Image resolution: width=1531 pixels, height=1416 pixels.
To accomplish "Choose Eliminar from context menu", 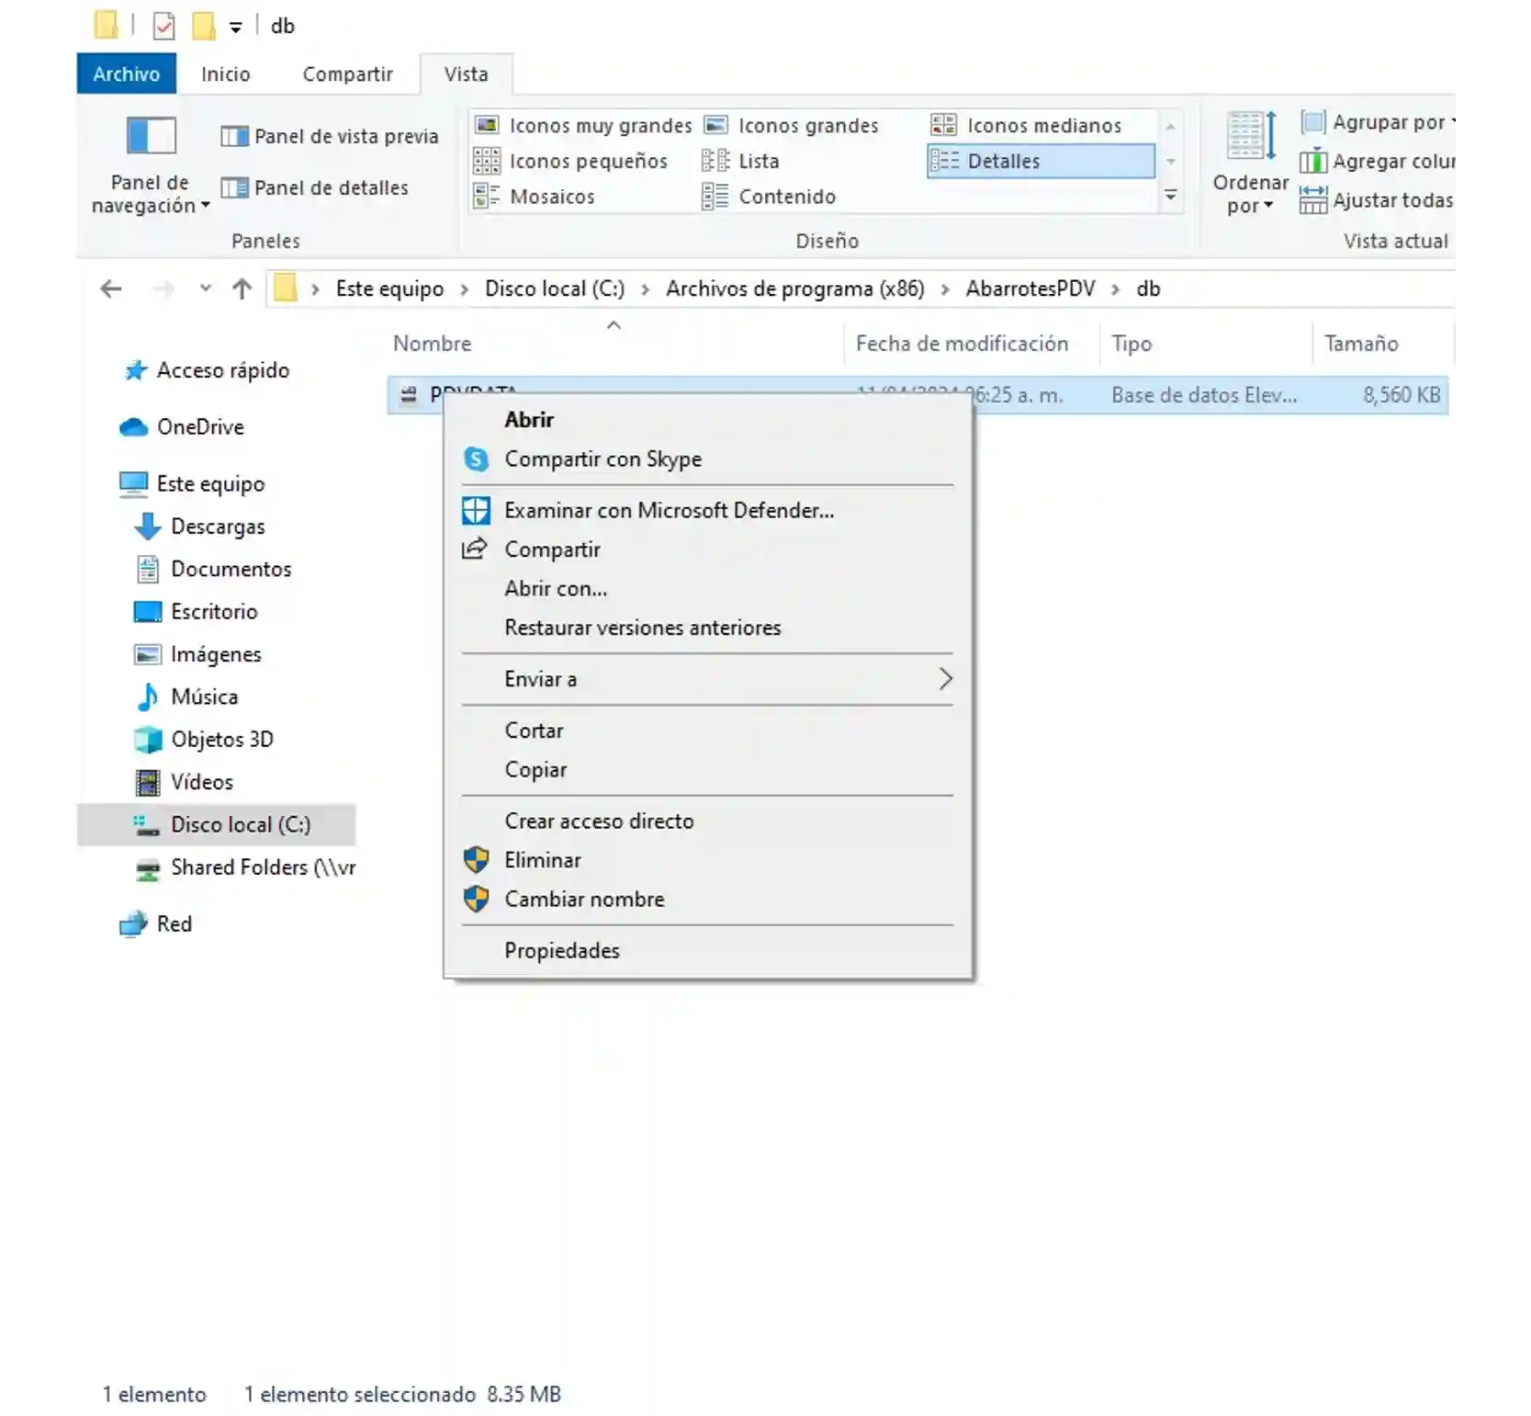I will [707, 861].
